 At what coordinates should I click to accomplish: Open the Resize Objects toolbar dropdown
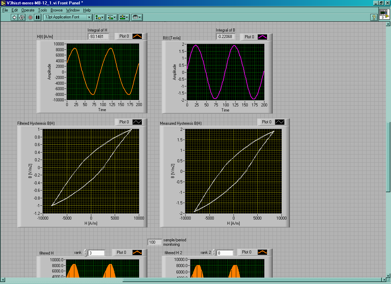[124, 17]
